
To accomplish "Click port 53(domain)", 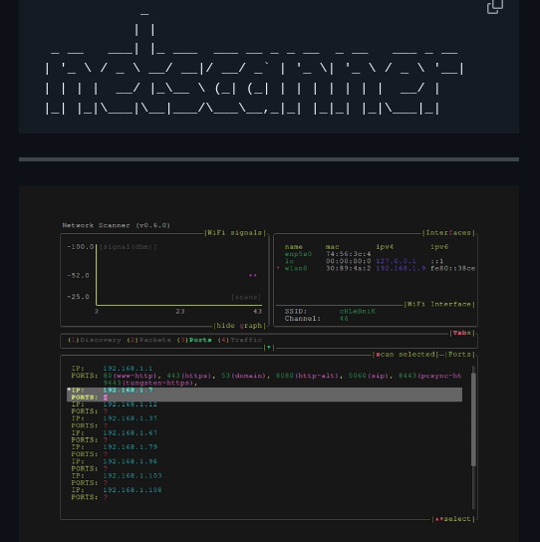I will click(243, 376).
